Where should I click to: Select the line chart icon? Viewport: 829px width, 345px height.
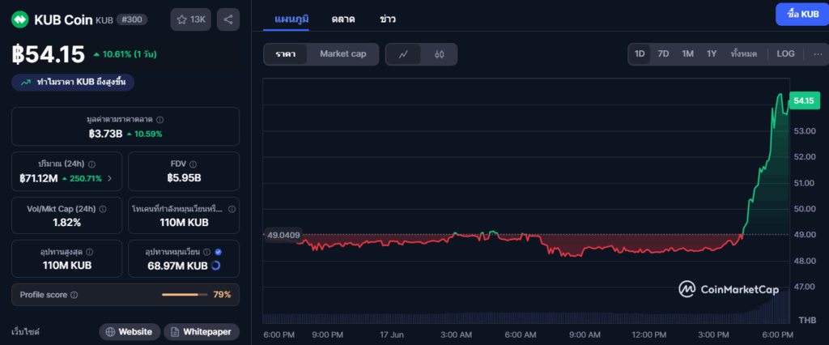[x=403, y=54]
